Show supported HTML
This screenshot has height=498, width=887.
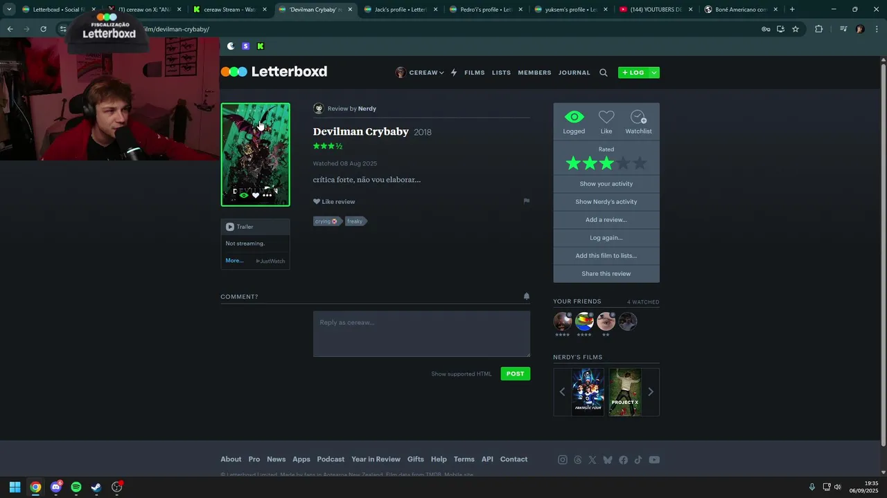(462, 374)
